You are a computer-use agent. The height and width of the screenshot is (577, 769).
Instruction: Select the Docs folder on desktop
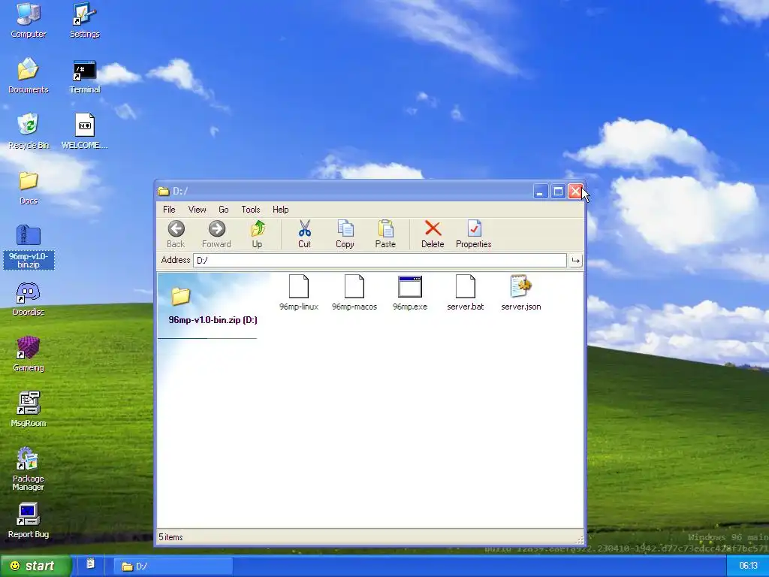(x=29, y=187)
